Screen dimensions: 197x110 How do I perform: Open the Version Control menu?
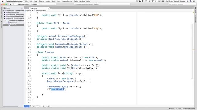pos(67,1)
